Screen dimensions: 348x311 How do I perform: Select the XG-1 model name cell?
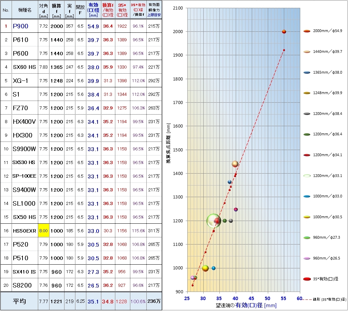(x=25, y=80)
